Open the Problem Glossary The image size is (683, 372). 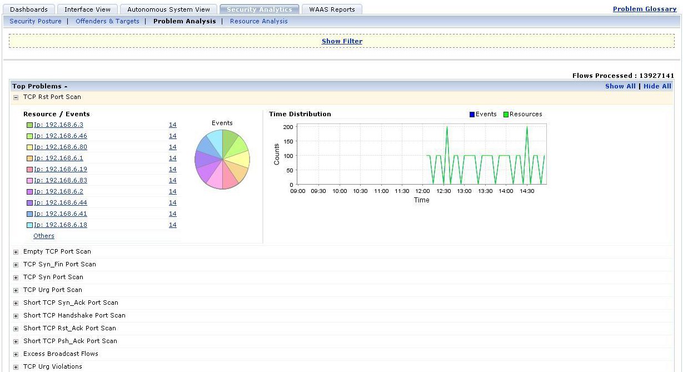click(644, 8)
